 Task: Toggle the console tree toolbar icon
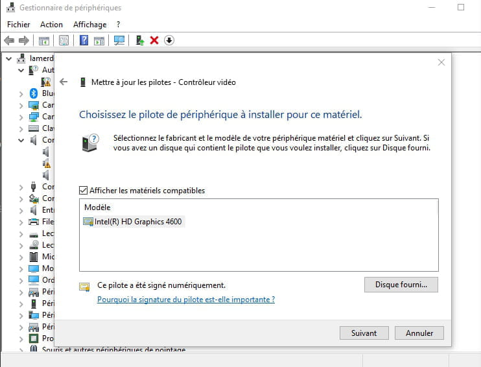tap(44, 40)
